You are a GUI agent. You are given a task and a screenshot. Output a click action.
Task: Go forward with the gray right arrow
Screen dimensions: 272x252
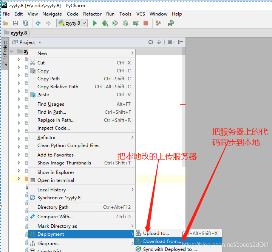coord(48,23)
